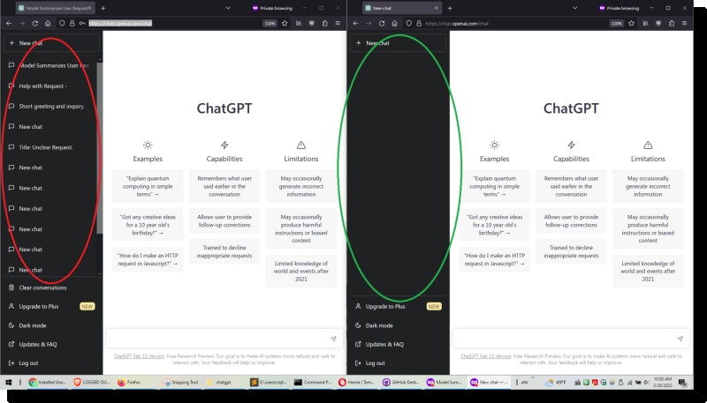Start a New chat in the left sidebar

point(51,43)
